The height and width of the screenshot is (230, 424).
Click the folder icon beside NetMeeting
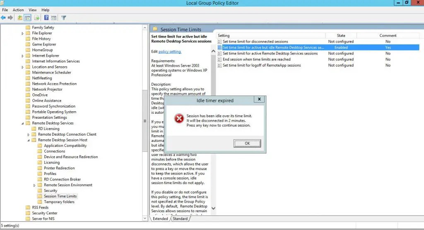pyautogui.click(x=28, y=78)
